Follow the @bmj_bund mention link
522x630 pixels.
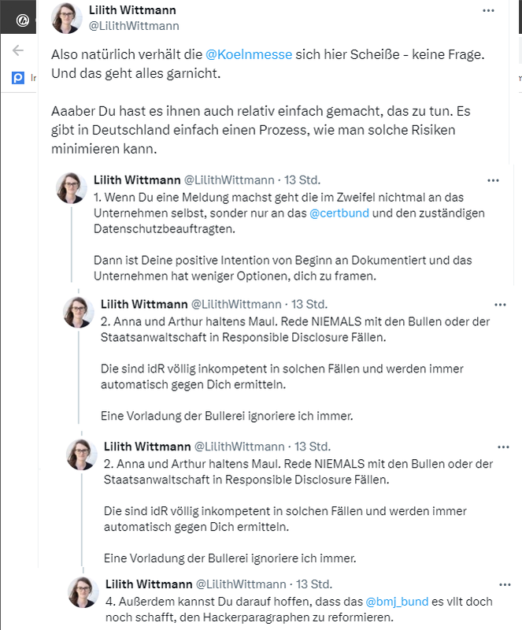(397, 602)
